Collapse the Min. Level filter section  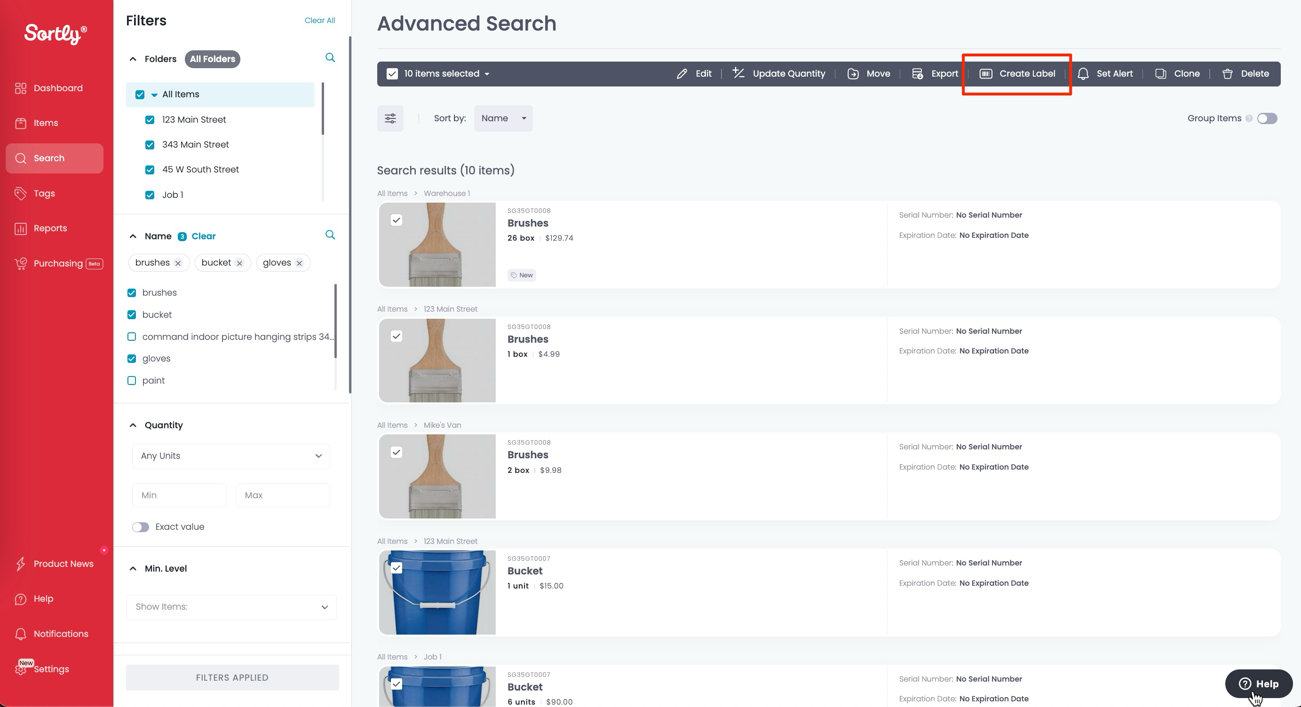click(x=132, y=569)
